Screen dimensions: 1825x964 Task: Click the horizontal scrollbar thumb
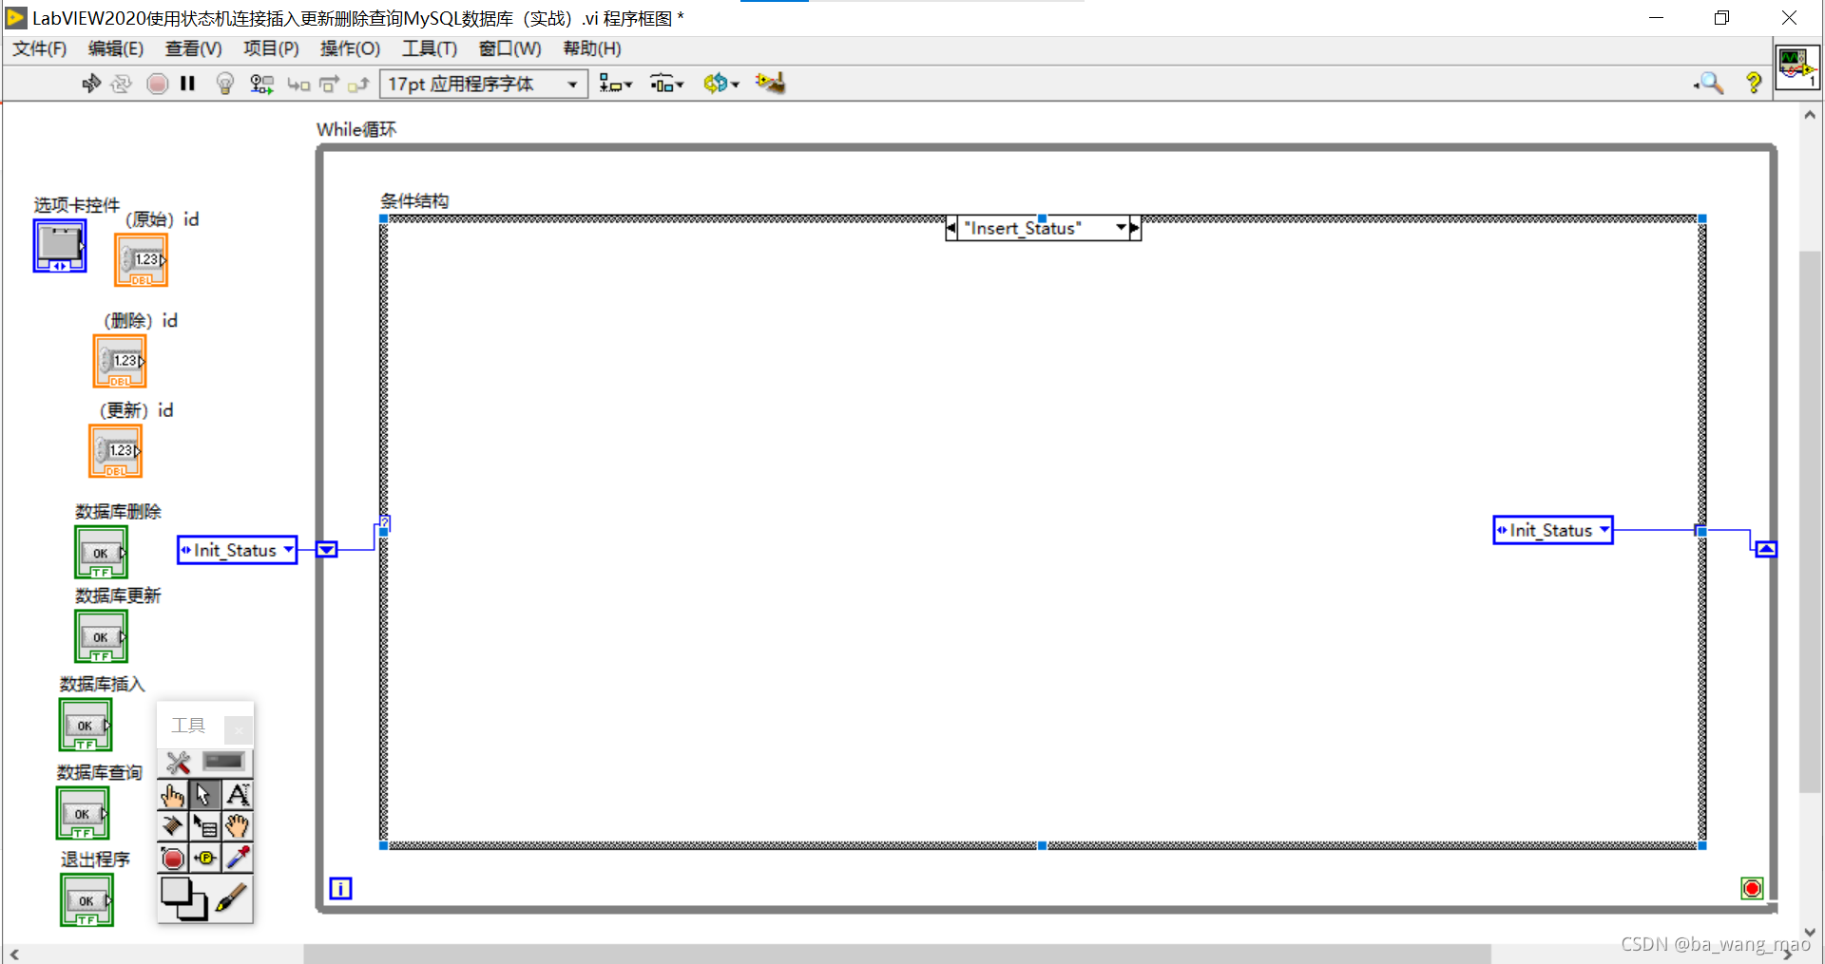(x=896, y=954)
